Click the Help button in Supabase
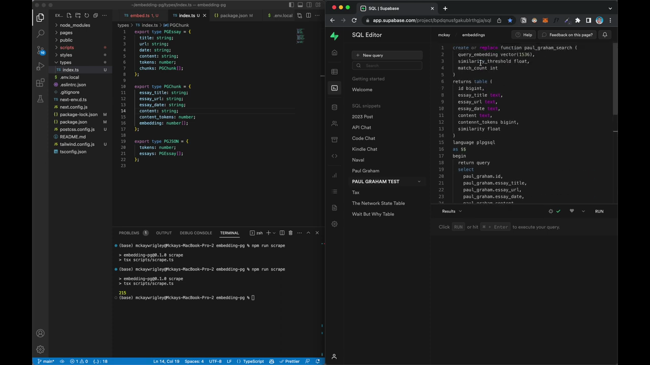The height and width of the screenshot is (365, 650). click(524, 34)
